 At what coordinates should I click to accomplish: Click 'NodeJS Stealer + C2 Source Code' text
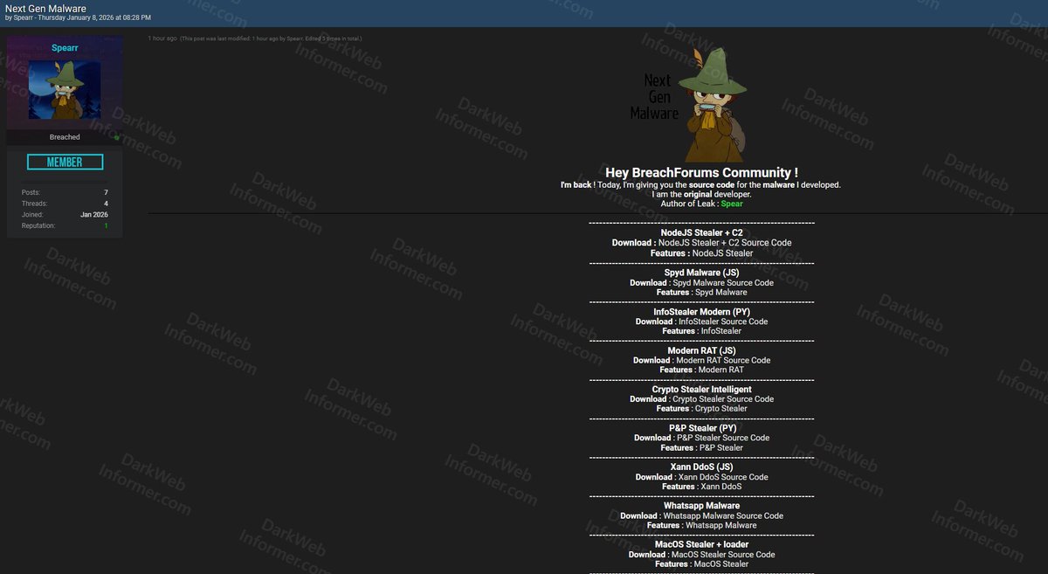tap(725, 243)
